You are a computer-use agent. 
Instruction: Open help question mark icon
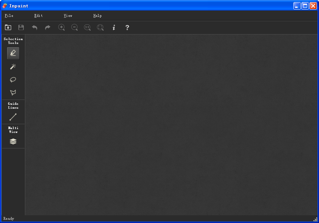tap(127, 27)
